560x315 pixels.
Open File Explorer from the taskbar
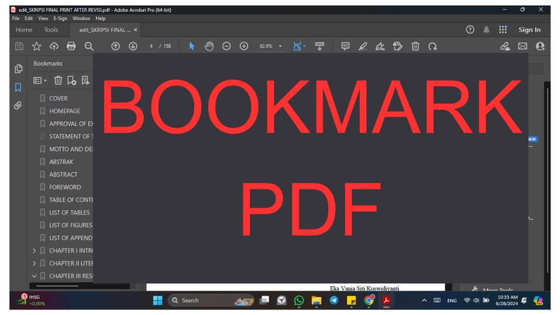tap(316, 301)
